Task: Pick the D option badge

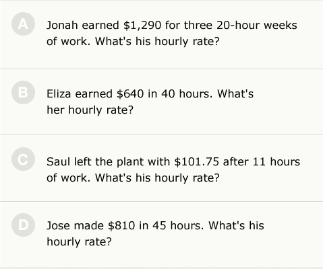Action: tap(23, 225)
